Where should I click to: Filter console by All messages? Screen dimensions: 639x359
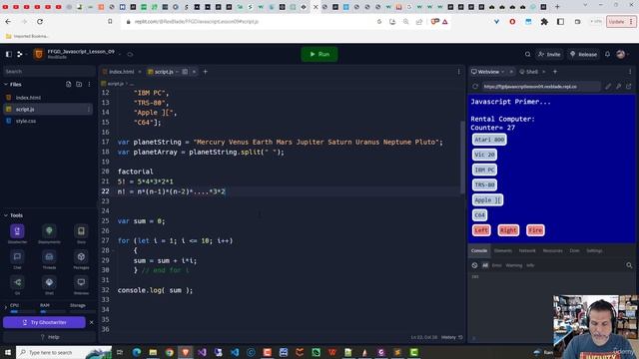485,265
